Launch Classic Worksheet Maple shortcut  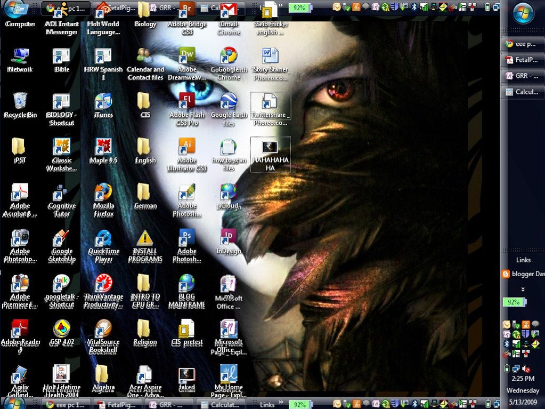[61, 155]
